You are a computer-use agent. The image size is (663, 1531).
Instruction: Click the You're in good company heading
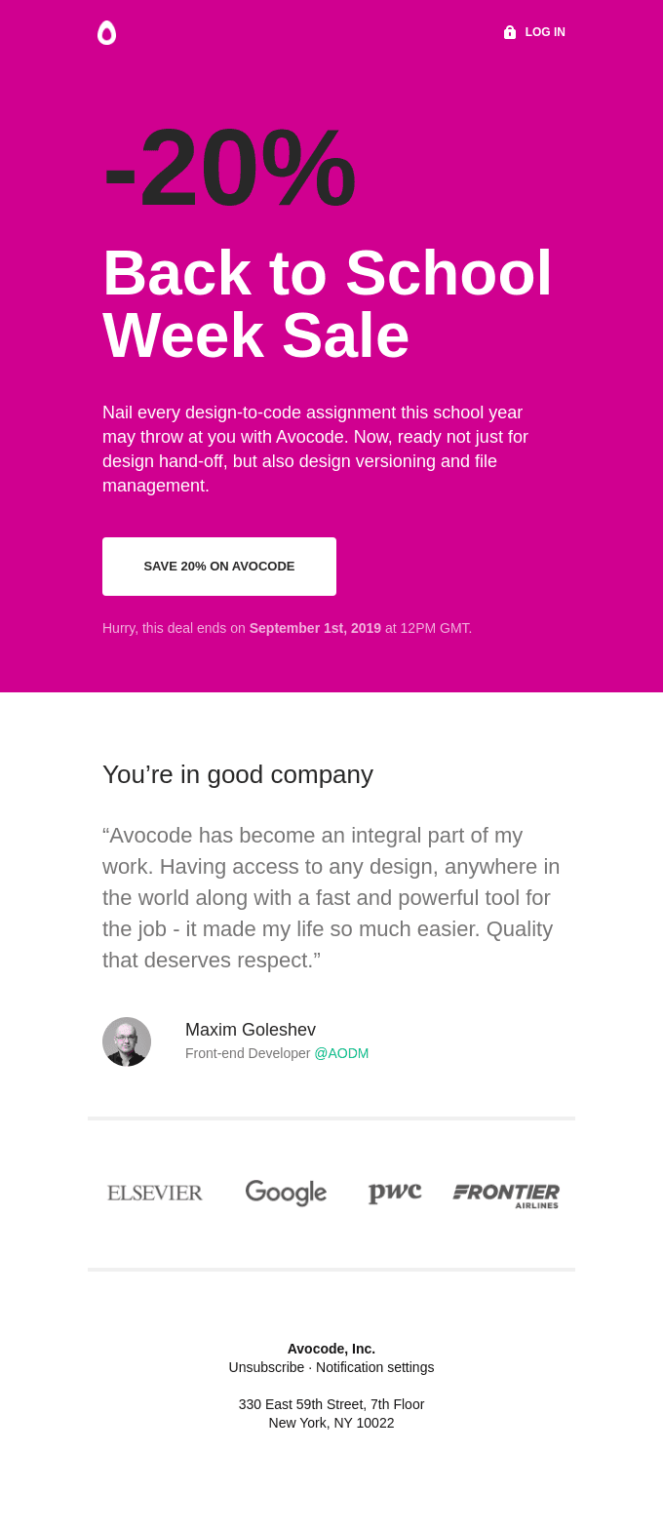(x=238, y=774)
